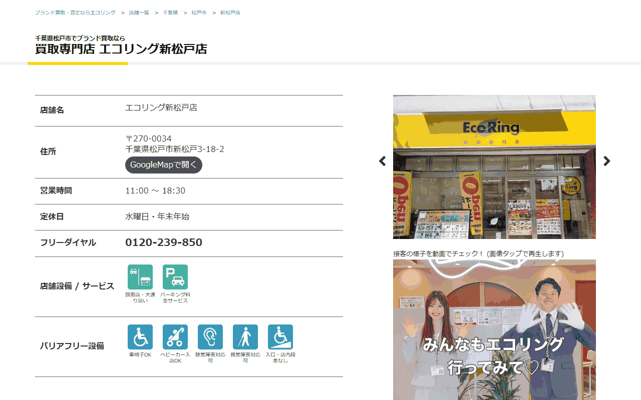Click the フリーダイヤル row label
The image size is (641, 400).
(68, 242)
